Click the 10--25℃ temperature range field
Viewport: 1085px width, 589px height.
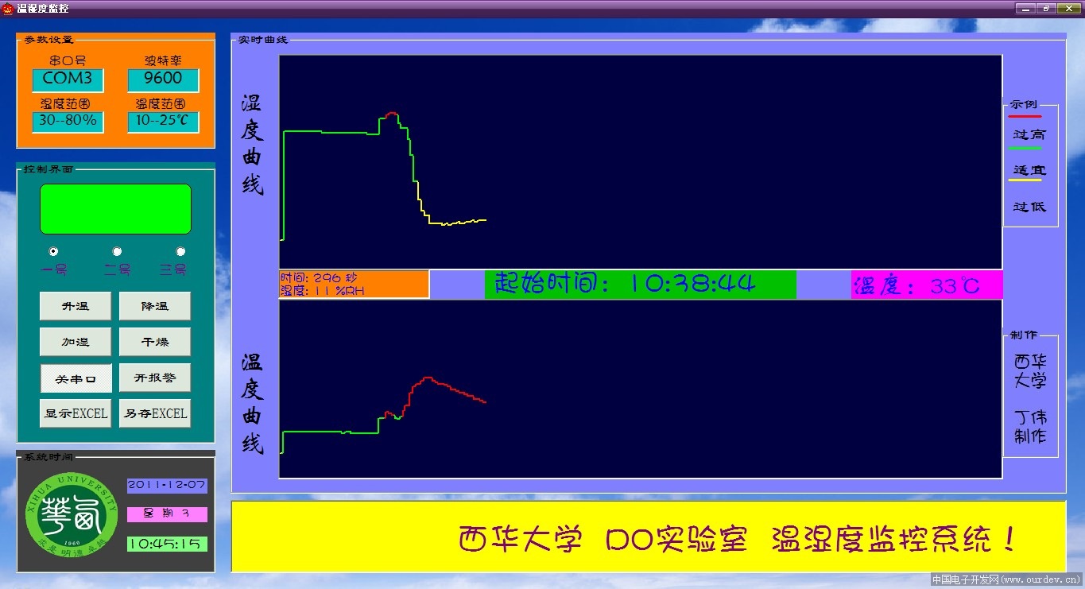coord(163,122)
